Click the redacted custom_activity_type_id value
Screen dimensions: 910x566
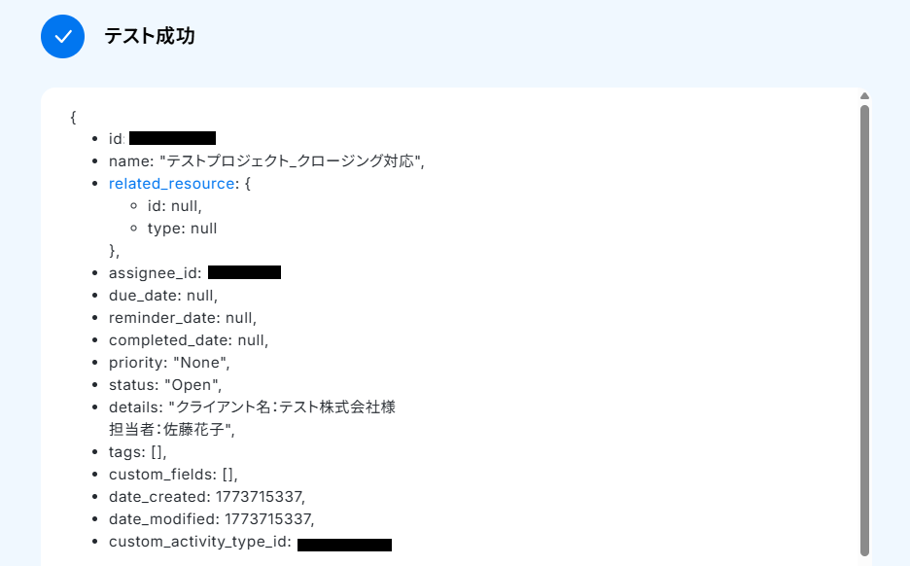pos(344,545)
